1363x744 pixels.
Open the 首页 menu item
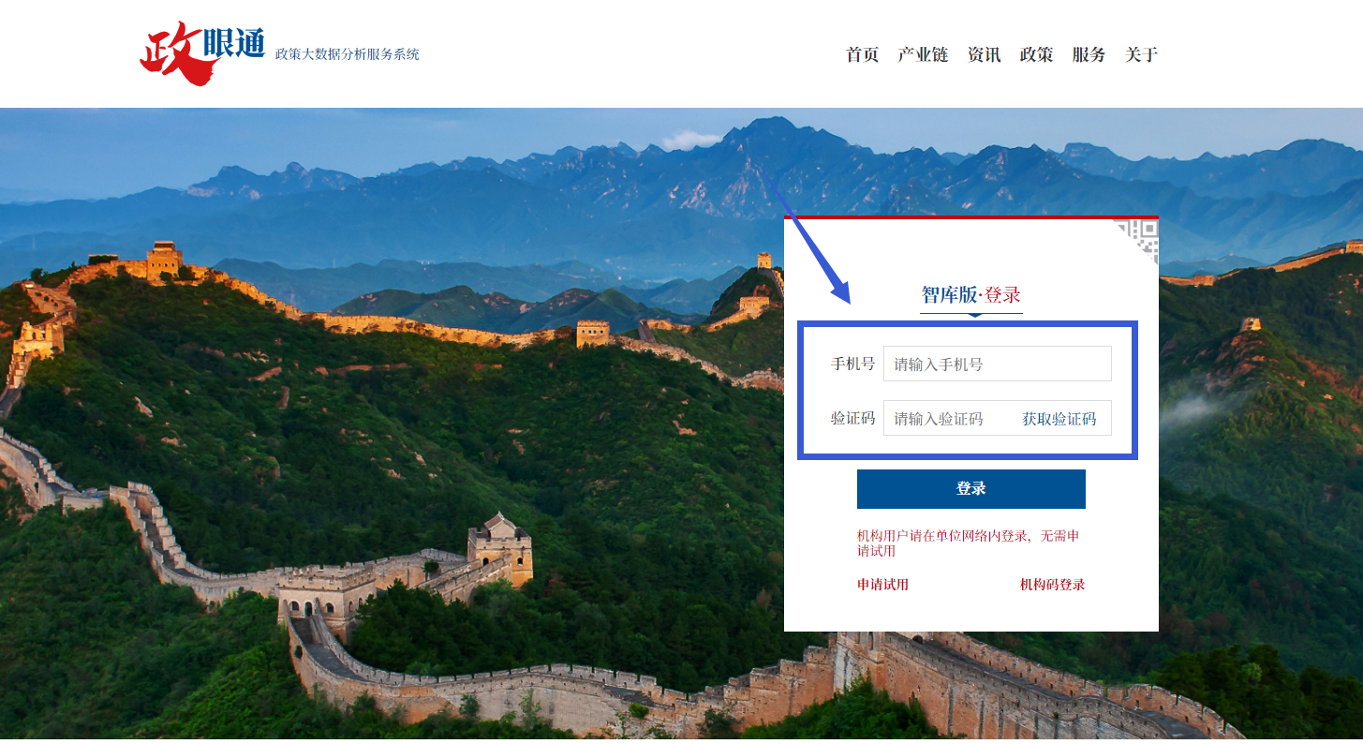click(x=862, y=54)
